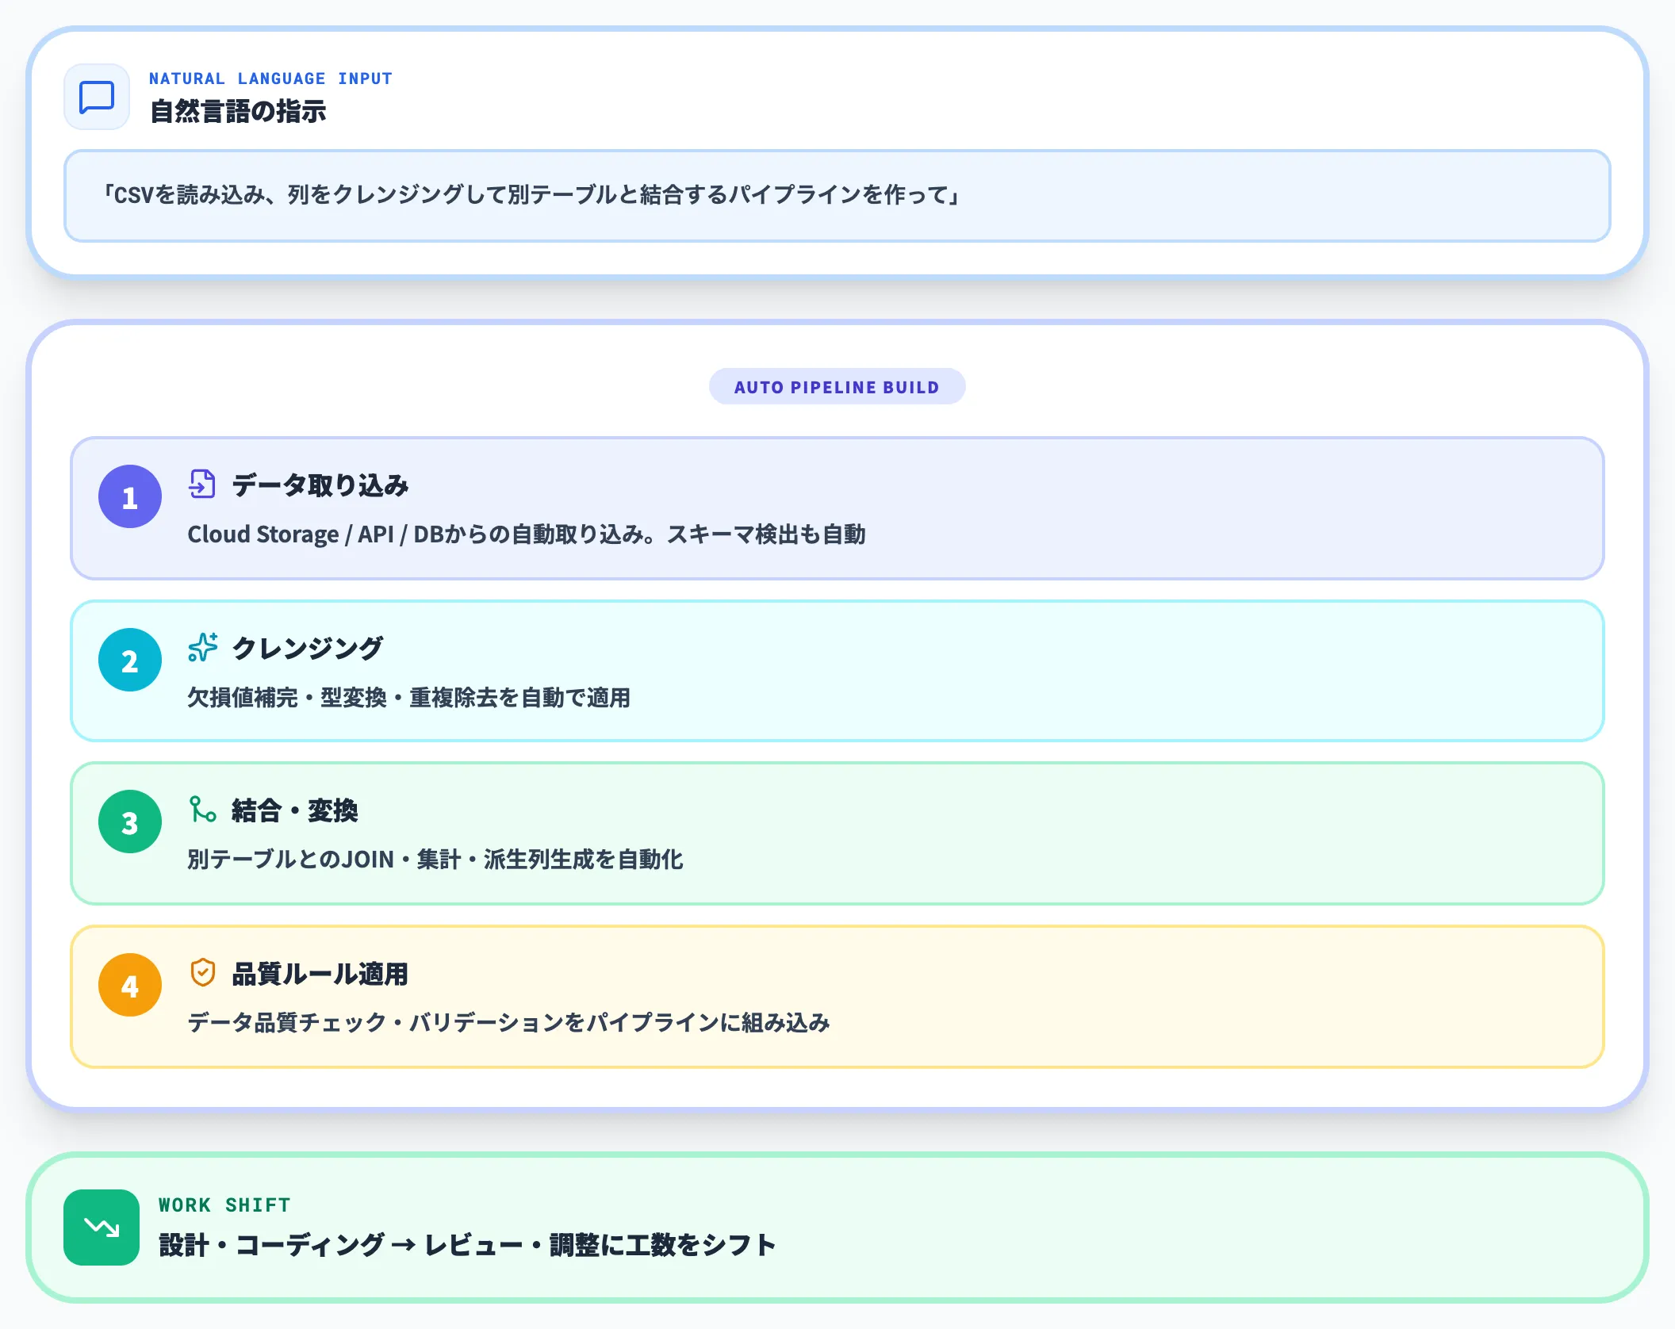Click the purple step 1 circle
The image size is (1675, 1329).
click(130, 497)
